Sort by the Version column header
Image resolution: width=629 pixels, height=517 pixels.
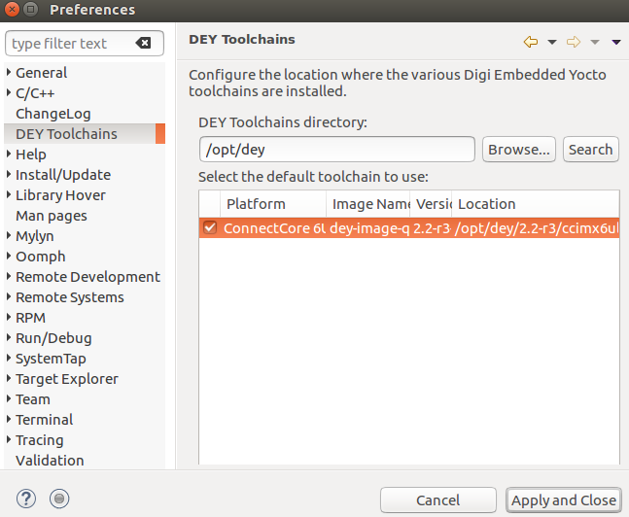tap(431, 204)
